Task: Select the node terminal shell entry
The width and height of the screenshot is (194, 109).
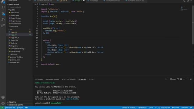Action: pos(173,79)
